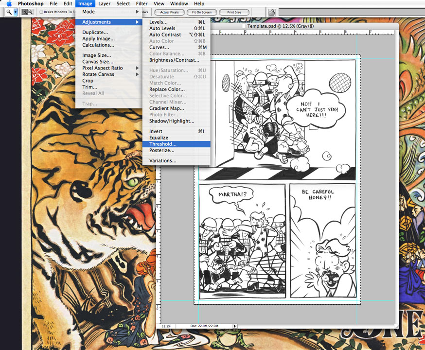The width and height of the screenshot is (425, 350).
Task: Open Image Size... dialog
Action: coord(109,55)
